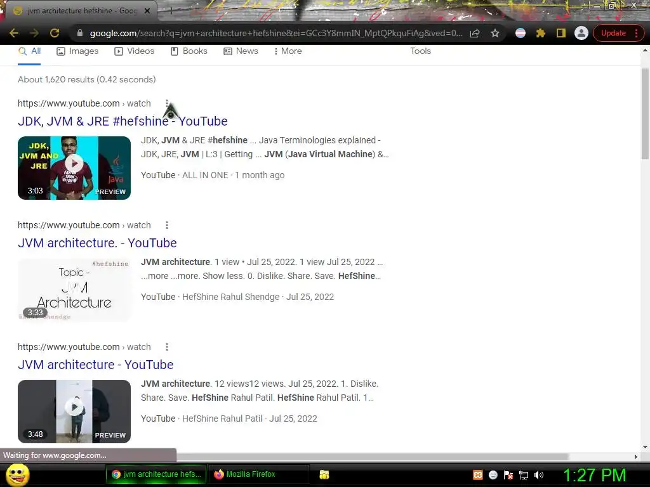Click the scroll down arrow of the page

click(645, 447)
